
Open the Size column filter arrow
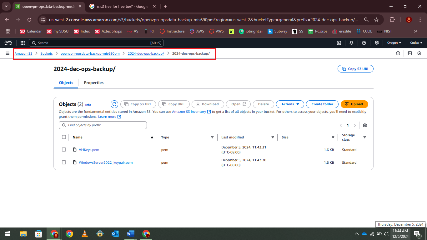333,137
